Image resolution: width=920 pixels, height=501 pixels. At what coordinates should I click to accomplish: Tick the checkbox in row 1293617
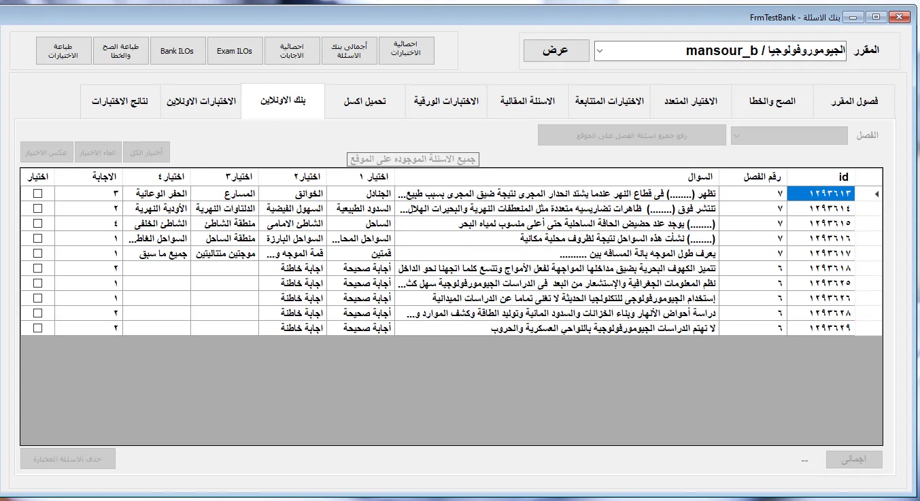tap(37, 254)
